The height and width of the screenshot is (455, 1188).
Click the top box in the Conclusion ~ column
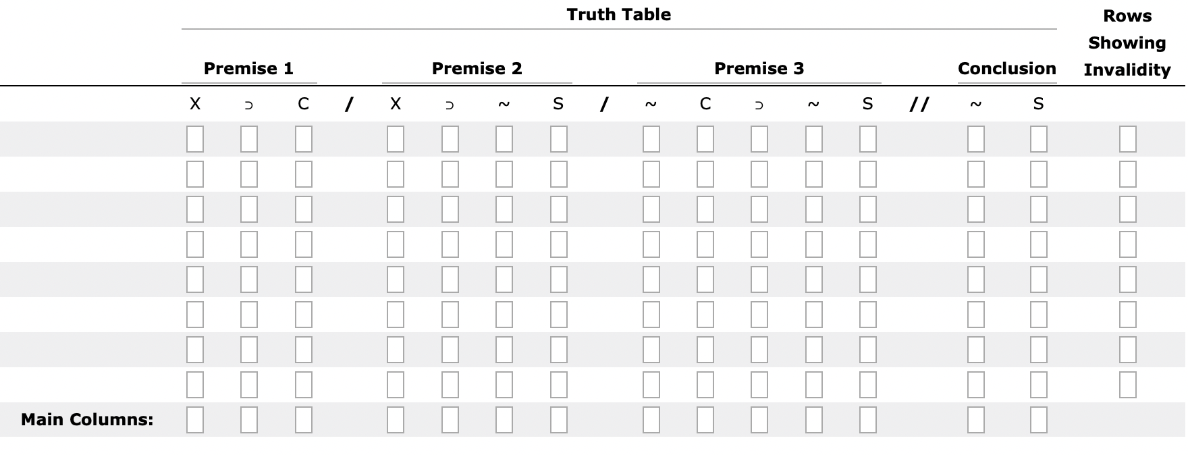(x=974, y=140)
